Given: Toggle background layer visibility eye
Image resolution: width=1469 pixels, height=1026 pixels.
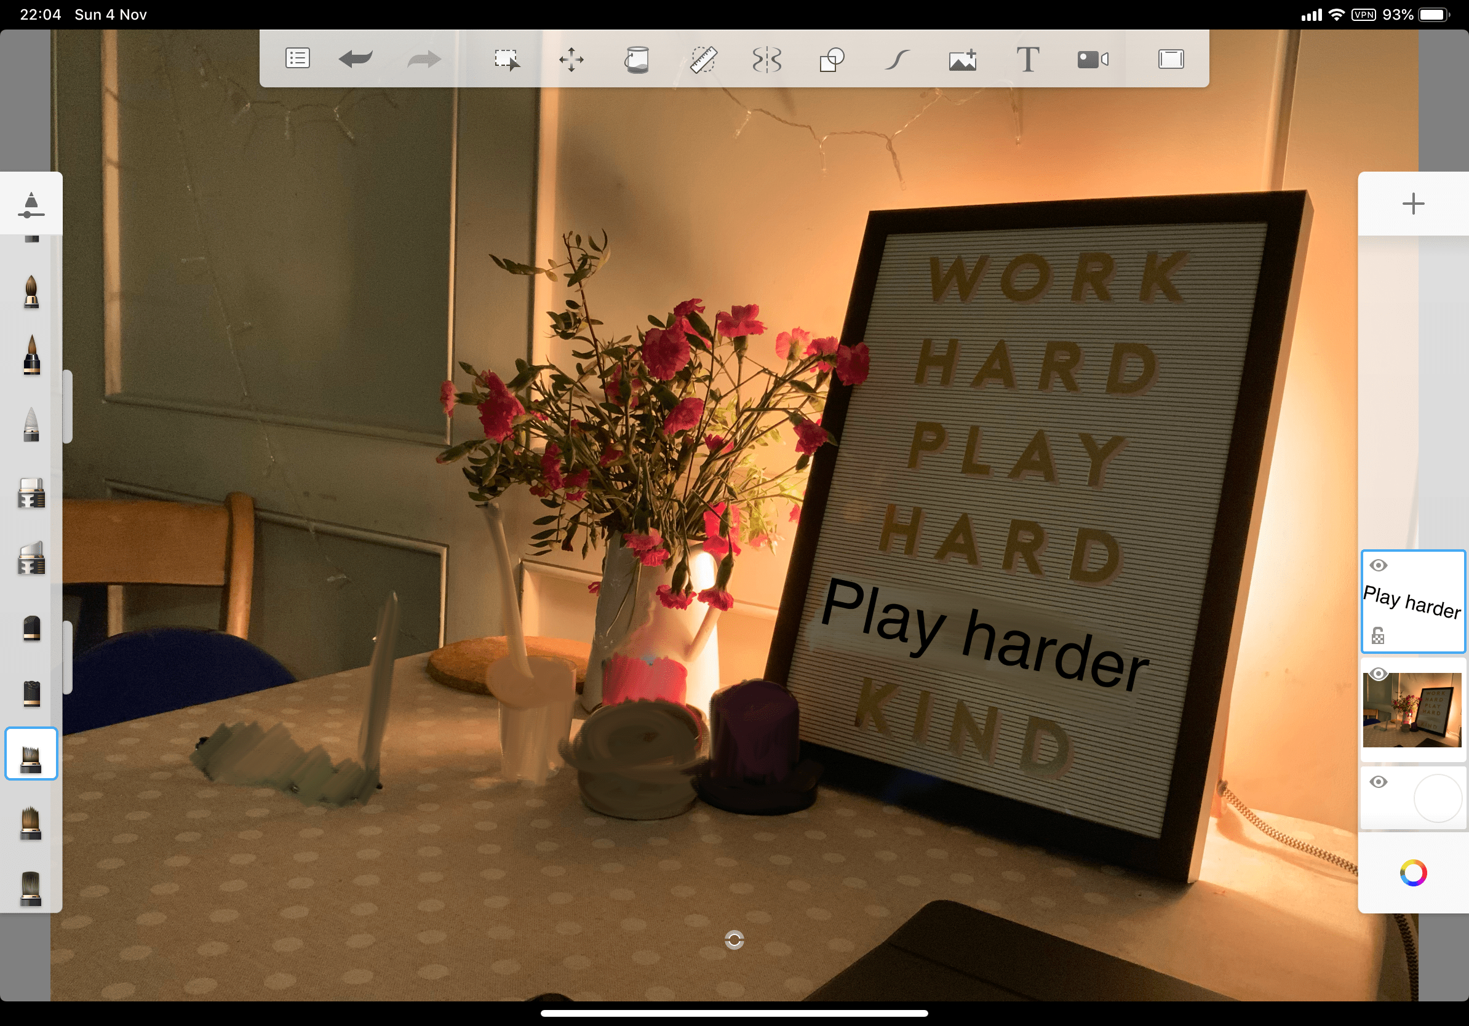Looking at the screenshot, I should coord(1379,782).
